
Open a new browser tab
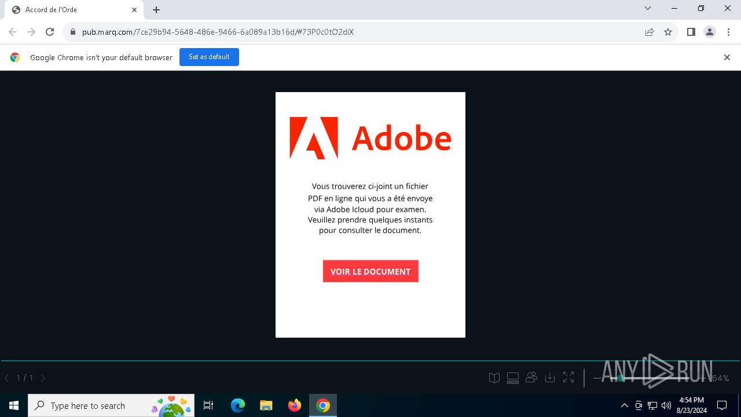click(156, 10)
